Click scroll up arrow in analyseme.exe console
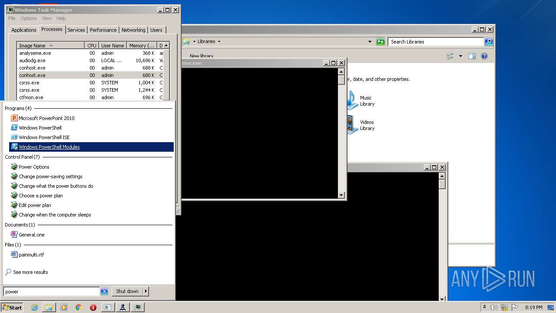The width and height of the screenshot is (556, 313). pos(341,72)
